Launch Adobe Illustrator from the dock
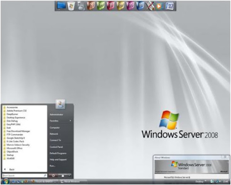The height and width of the screenshot is (185, 231). pyautogui.click(x=91, y=6)
